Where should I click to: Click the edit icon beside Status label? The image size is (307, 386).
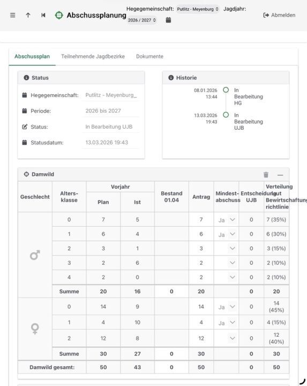25,127
